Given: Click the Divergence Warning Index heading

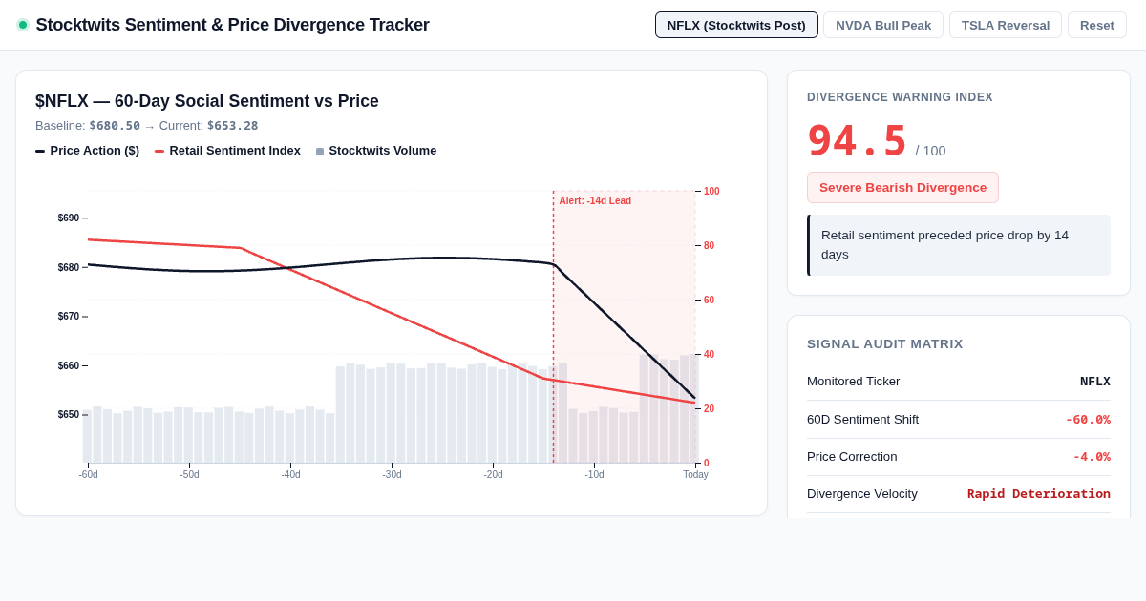Looking at the screenshot, I should [900, 97].
